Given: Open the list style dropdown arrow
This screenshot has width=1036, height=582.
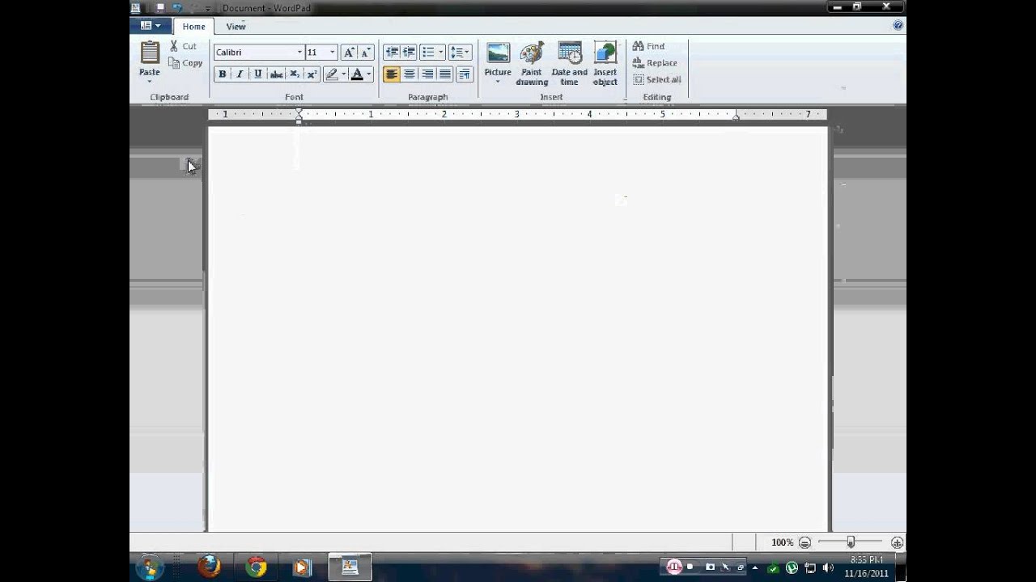Looking at the screenshot, I should [x=440, y=53].
